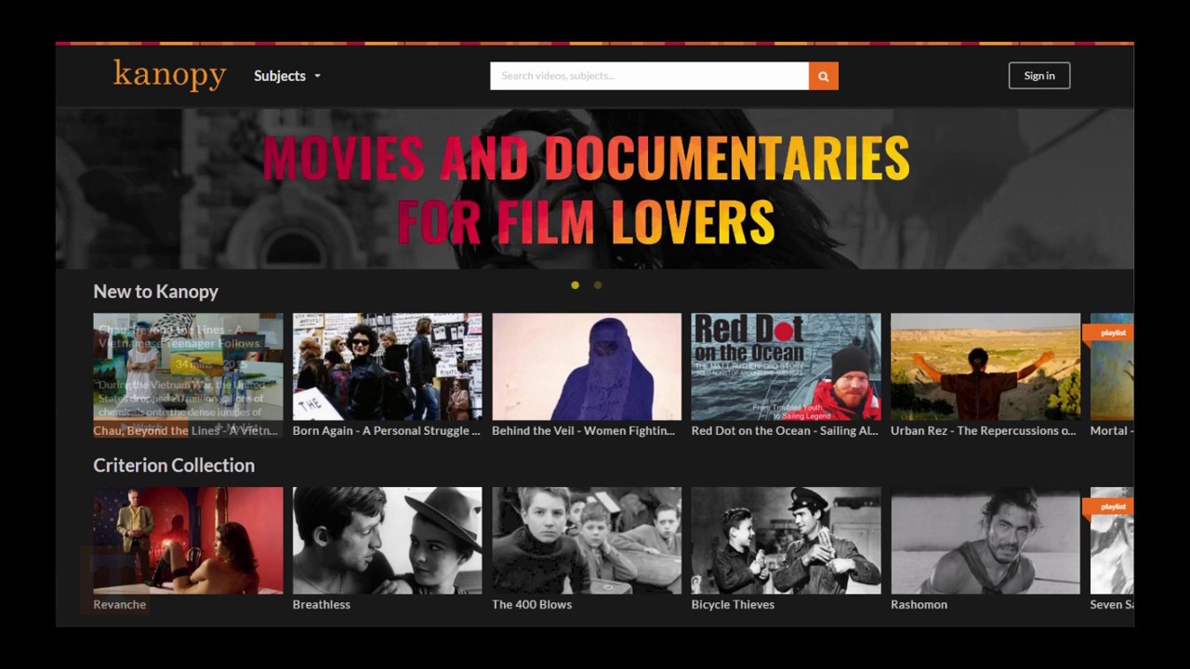Open the Criterion Collection section heading
The image size is (1190, 669).
174,466
